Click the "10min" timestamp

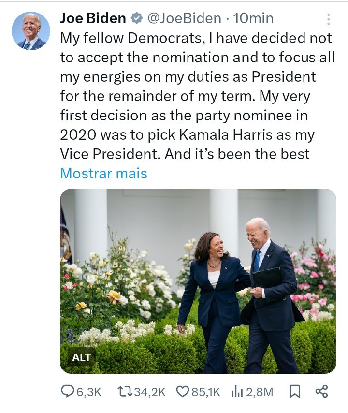[253, 19]
